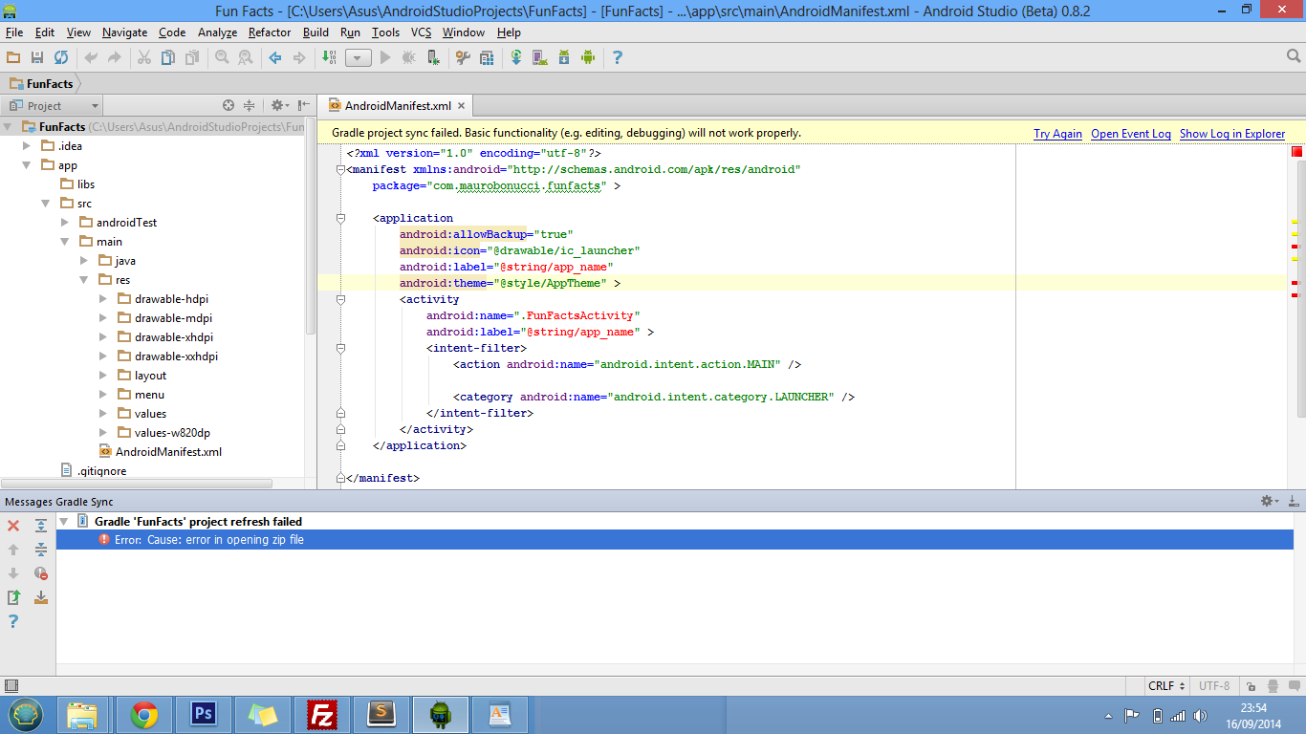Navigate Back with the blue left arrow
Viewport: 1306px width, 734px height.
[275, 57]
